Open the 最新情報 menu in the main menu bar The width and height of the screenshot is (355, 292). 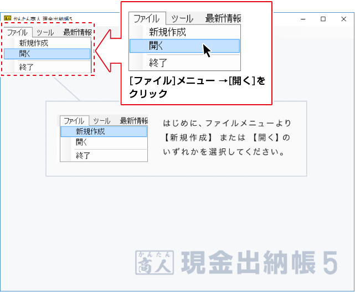tap(77, 33)
